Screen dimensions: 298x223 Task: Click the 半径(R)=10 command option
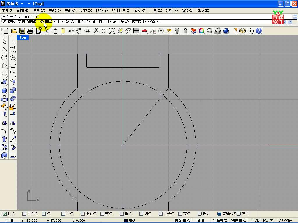[x=66, y=21]
